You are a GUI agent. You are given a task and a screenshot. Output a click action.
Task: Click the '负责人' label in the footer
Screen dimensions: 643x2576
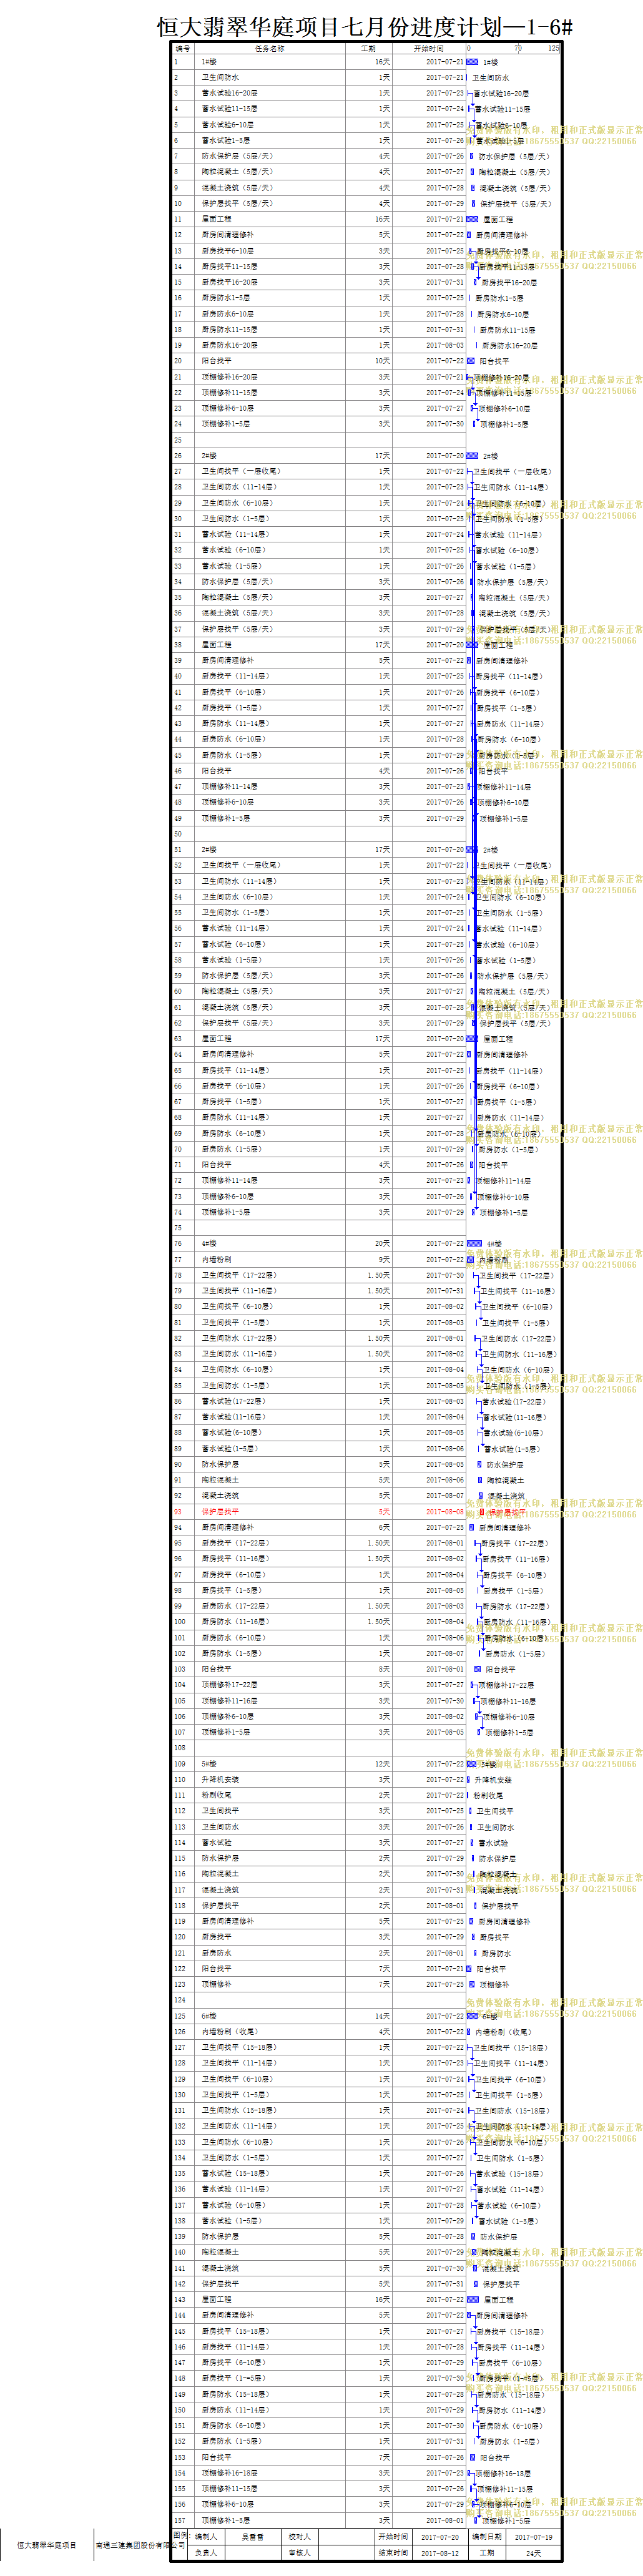[206, 2553]
